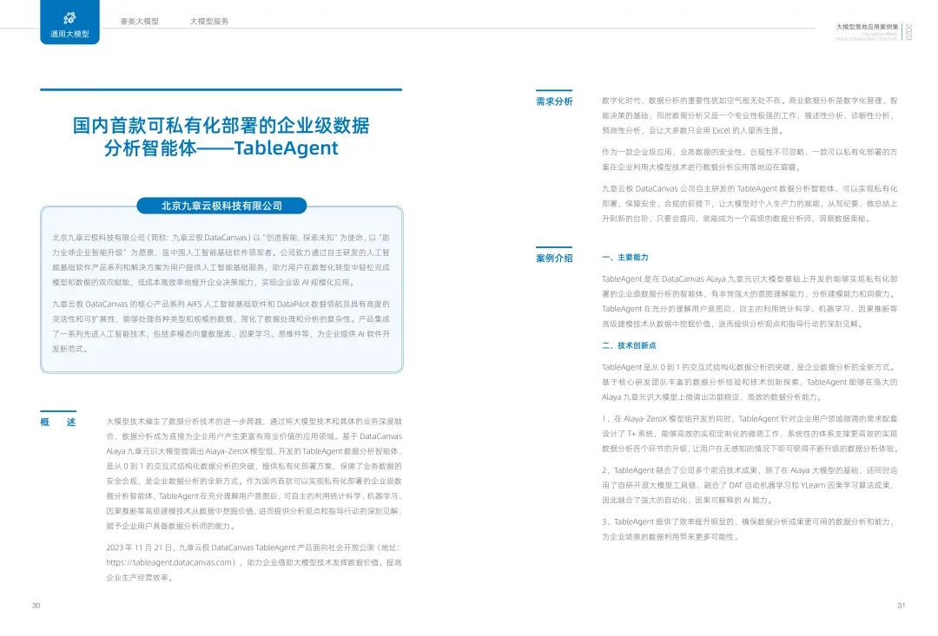Click the 二、技术创新点 subheading
Screen dimensions: 938x636
(629, 345)
